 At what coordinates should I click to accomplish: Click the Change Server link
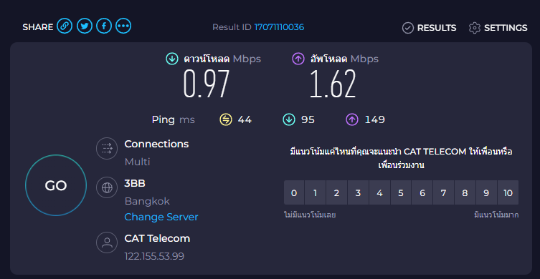point(161,217)
